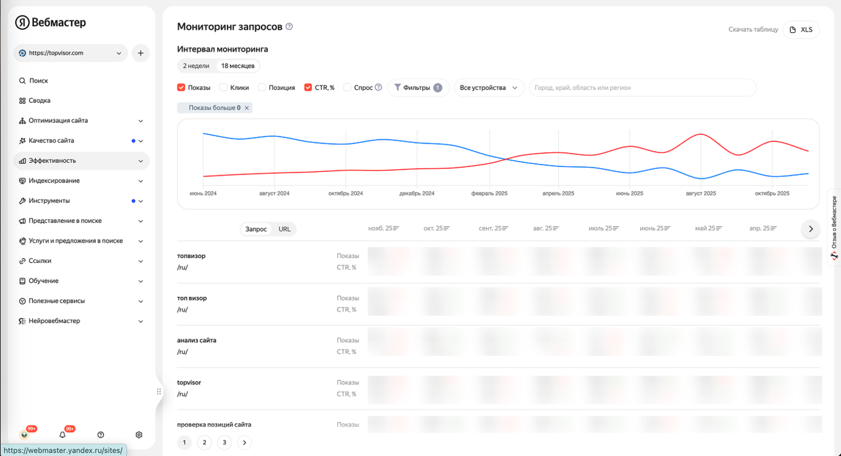Download table via XLS button
The height and width of the screenshot is (456, 841).
(x=801, y=30)
